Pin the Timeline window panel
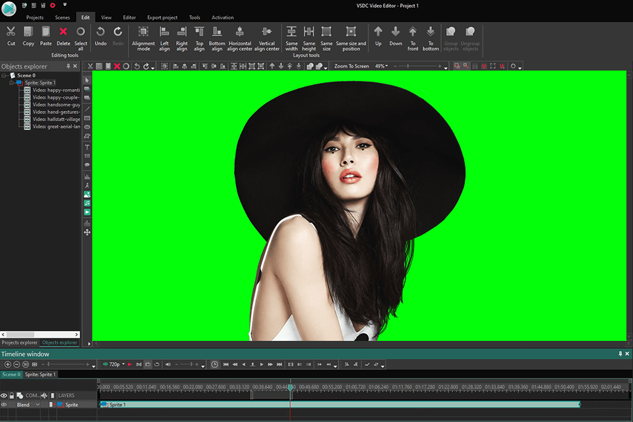633x422 pixels. [x=620, y=353]
